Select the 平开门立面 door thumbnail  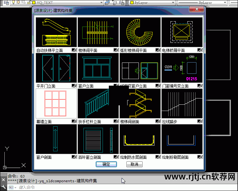coord(56,68)
